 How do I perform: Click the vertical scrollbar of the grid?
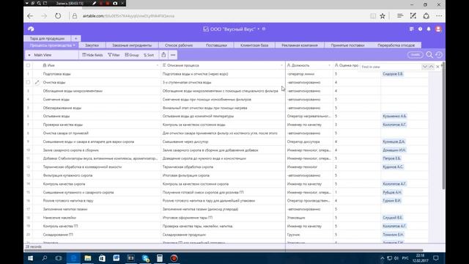[x=443, y=125]
